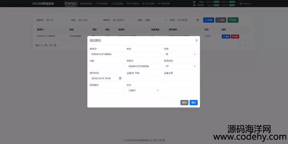Click the 显示 1-1 条 record count text

(46, 45)
